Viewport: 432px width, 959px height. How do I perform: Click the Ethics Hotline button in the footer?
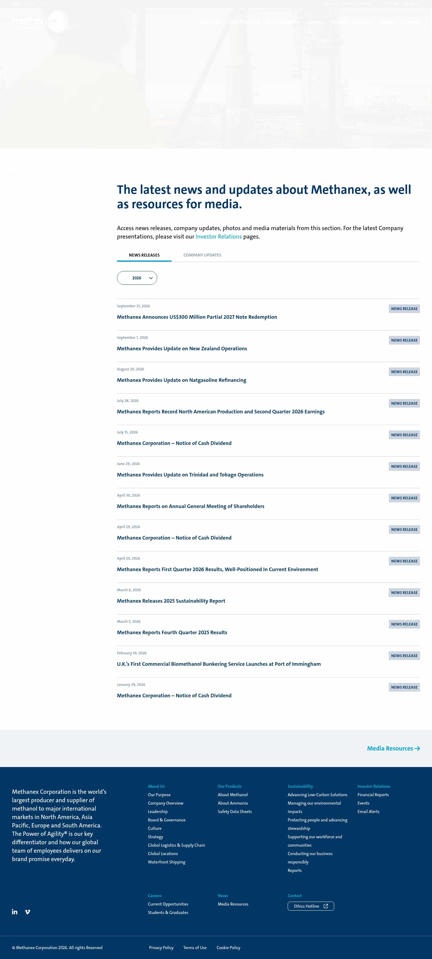(x=311, y=906)
